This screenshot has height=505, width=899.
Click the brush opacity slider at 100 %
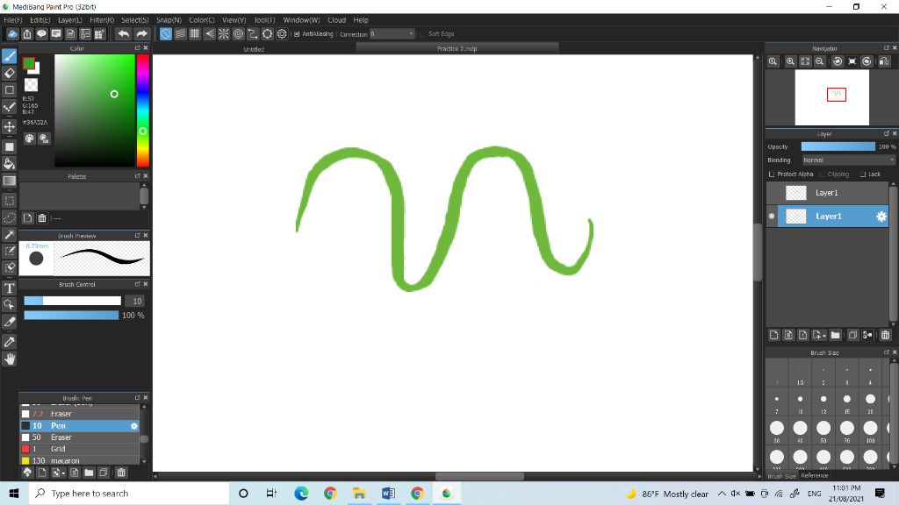[71, 315]
